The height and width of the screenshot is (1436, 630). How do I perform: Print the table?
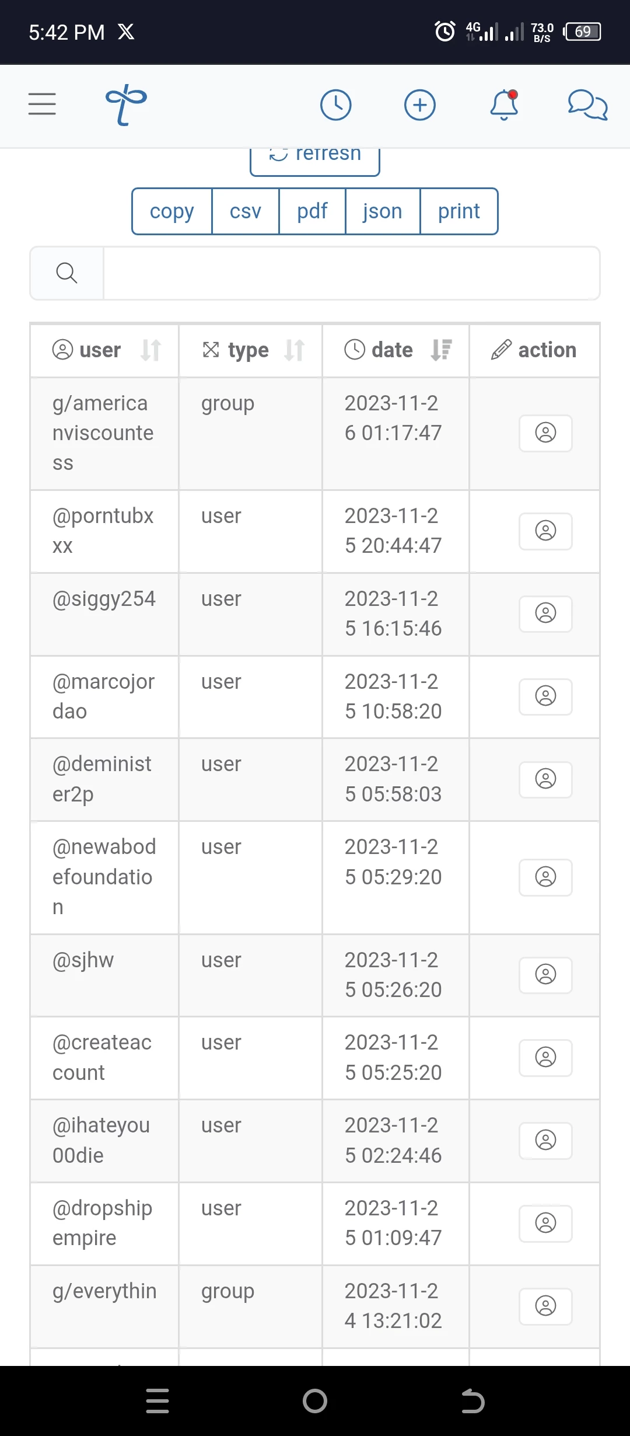point(459,211)
